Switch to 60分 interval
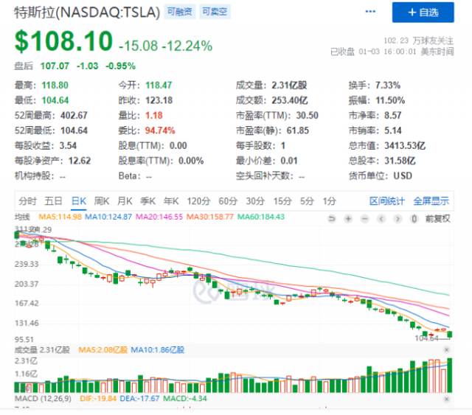This screenshot has height=415, width=472. tap(228, 200)
